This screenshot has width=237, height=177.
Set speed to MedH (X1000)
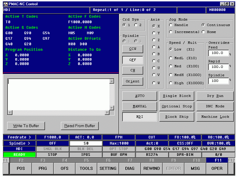[171, 75]
